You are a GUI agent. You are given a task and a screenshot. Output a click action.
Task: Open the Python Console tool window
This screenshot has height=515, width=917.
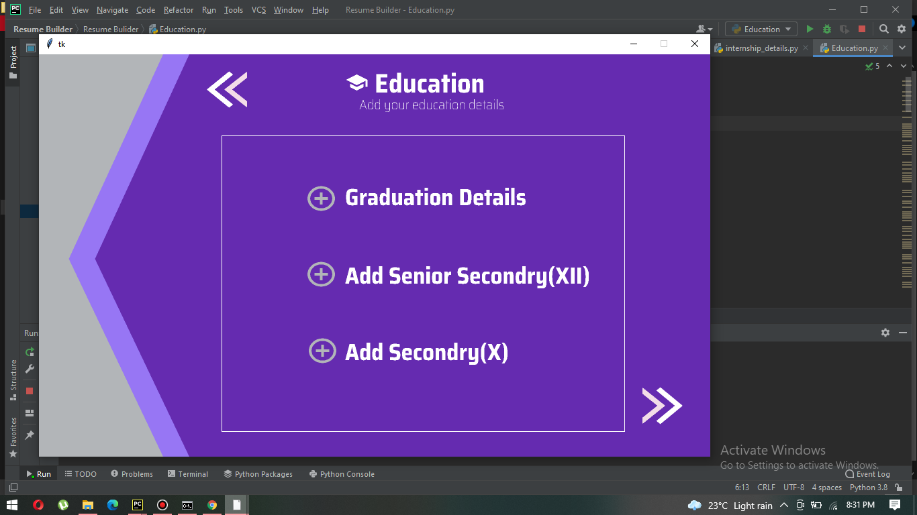point(342,474)
